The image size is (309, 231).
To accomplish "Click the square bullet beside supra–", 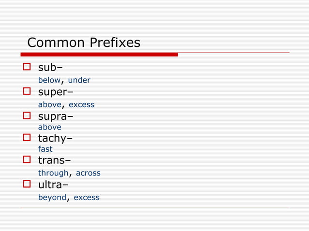I will pyautogui.click(x=27, y=116).
